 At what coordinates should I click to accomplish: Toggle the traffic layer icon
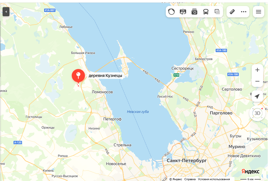click(x=172, y=12)
